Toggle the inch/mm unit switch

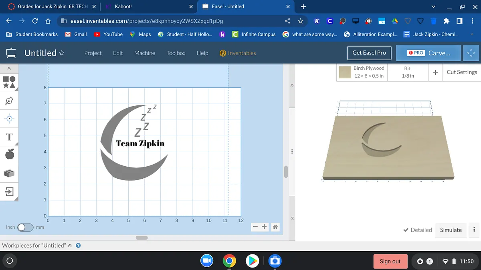tap(25, 227)
